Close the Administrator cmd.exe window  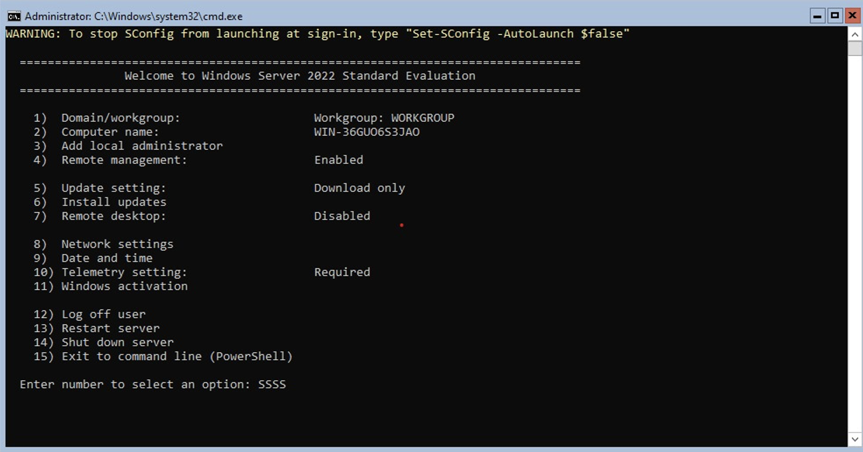[x=852, y=16]
